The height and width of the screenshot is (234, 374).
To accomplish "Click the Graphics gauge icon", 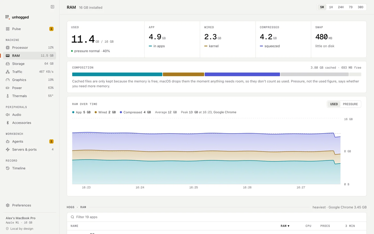I will [8, 80].
